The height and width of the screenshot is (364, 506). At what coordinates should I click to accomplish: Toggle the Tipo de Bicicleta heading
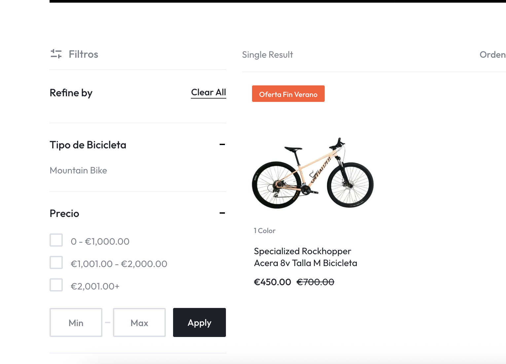88,145
